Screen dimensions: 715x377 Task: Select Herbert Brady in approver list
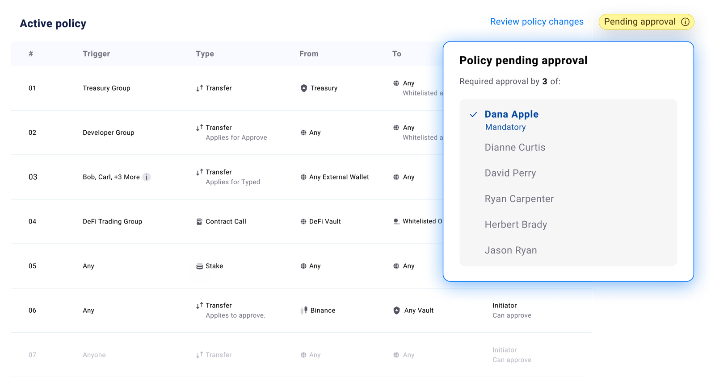516,225
